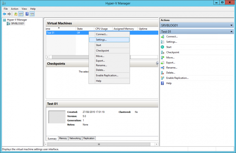Click the blue Help toolbar icon
Image resolution: width=236 pixels, height=153 pixels.
click(27, 14)
